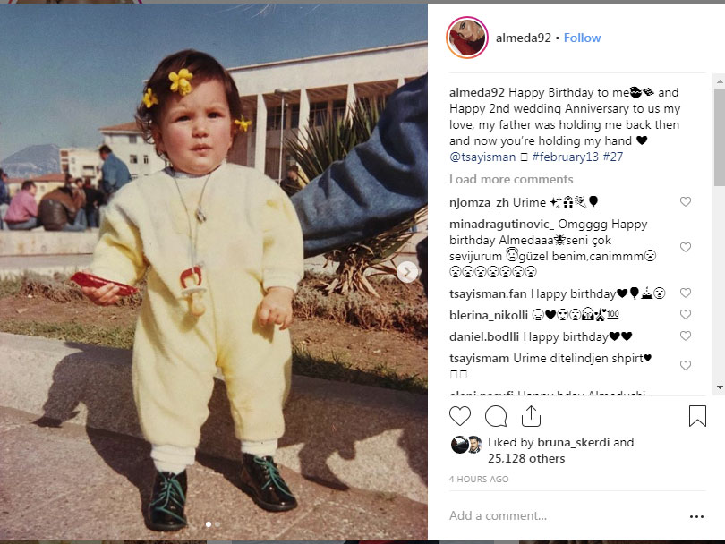
Task: Follow almeda92
Action: click(x=582, y=38)
